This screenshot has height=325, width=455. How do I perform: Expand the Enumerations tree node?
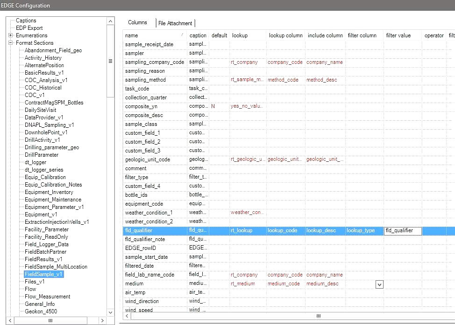click(10, 35)
